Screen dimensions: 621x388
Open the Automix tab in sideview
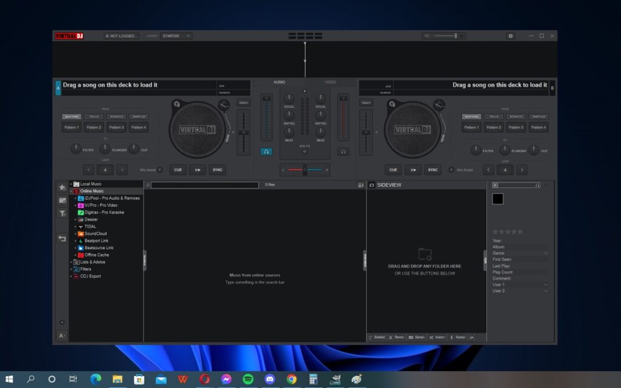pos(437,337)
